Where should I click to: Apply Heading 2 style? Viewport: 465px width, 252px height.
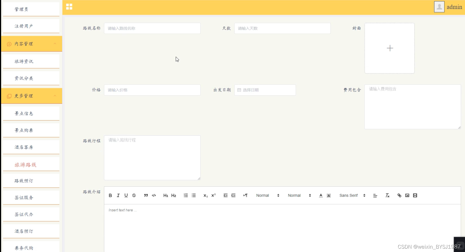point(174,195)
